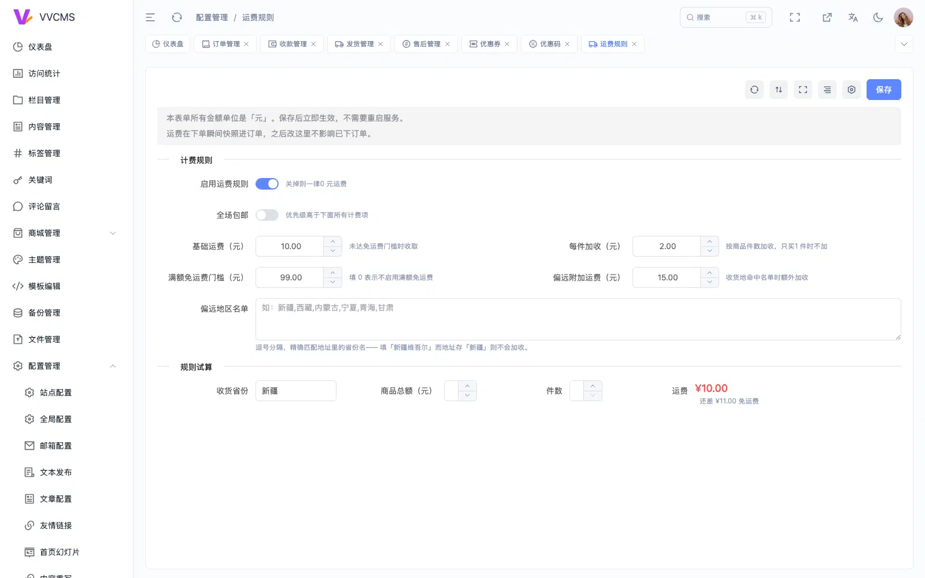
Task: Open 站点配置 under 配置管理
Action: (x=66, y=392)
